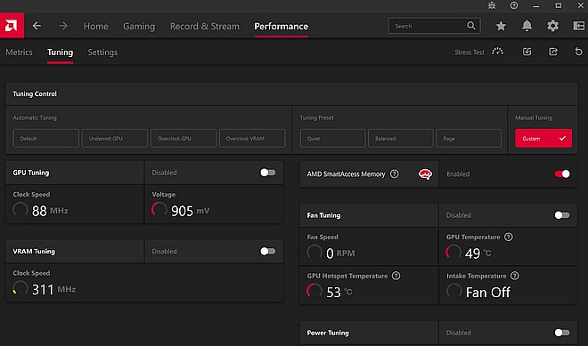
Task: Click the AMD logo icon
Action: coord(12,26)
